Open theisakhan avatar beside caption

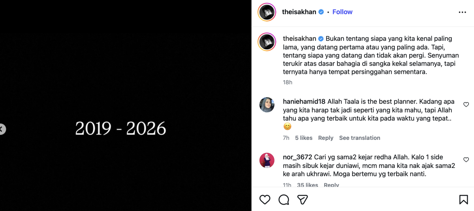[x=267, y=41]
